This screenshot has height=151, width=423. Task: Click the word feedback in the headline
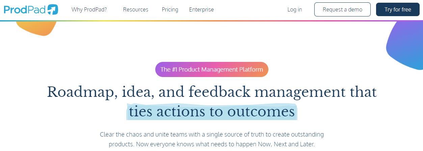pyautogui.click(x=220, y=91)
